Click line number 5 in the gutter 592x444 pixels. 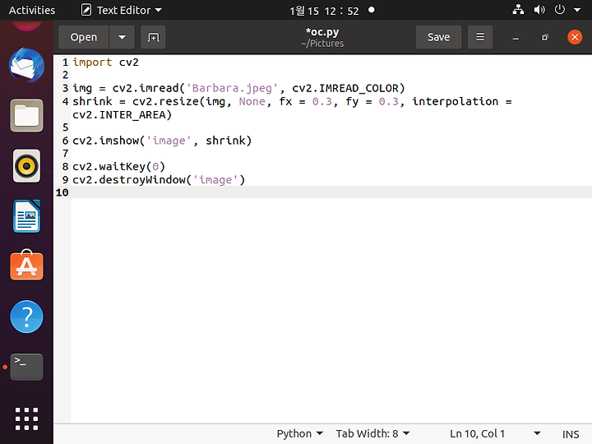pos(65,127)
